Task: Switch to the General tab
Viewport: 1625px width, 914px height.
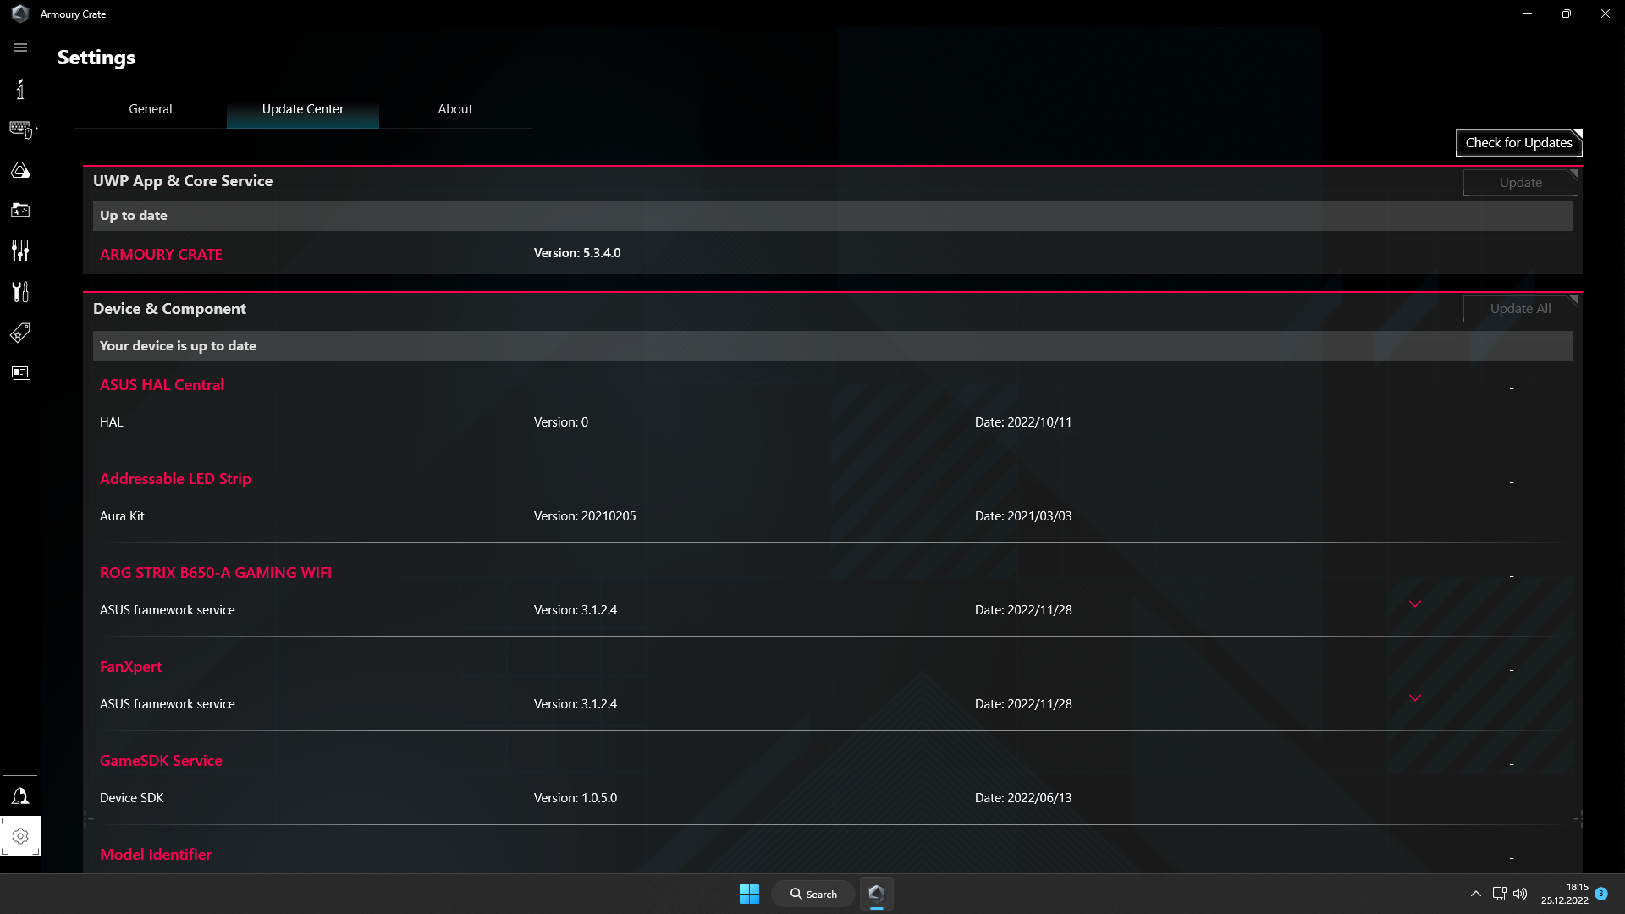Action: pos(151,108)
